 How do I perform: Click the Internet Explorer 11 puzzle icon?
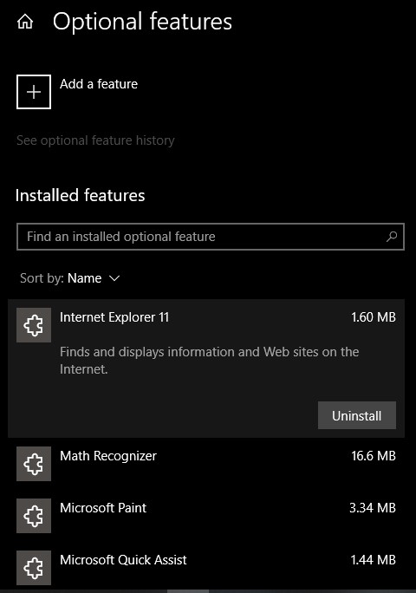click(34, 325)
